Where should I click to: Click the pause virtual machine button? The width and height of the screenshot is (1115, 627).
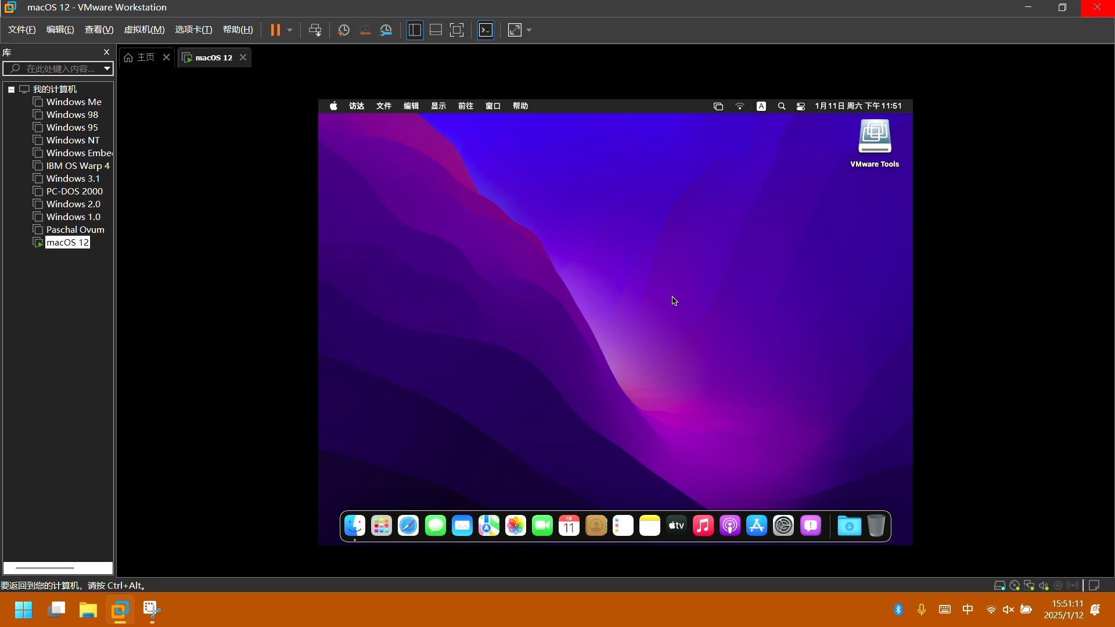coord(275,30)
